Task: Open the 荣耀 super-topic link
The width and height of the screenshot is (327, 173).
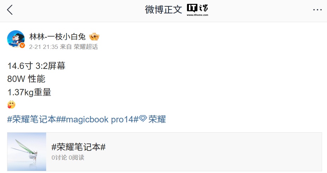Action: [x=157, y=119]
